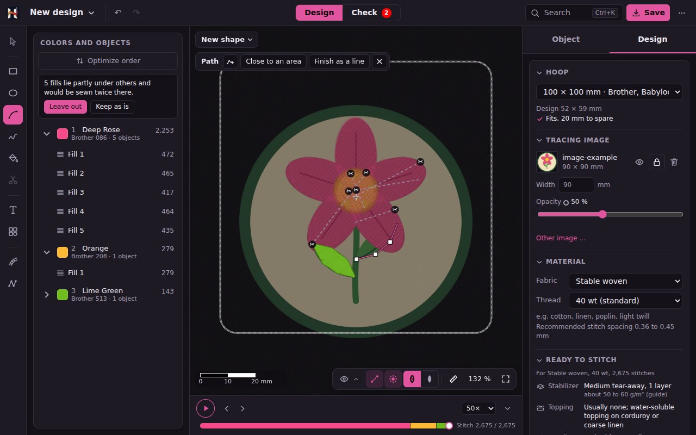The image size is (696, 435).
Task: Click the ruler measure icon
Action: click(453, 379)
